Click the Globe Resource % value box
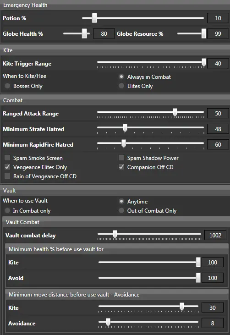This screenshot has height=335, width=230. tap(218, 34)
